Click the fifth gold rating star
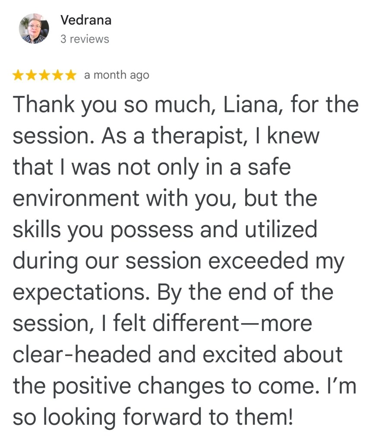Viewport: 388px width, 442px height. [x=70, y=76]
